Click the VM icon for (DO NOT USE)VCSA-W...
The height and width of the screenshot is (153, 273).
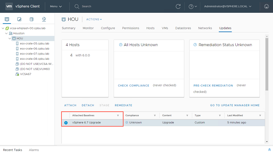tap(17, 64)
